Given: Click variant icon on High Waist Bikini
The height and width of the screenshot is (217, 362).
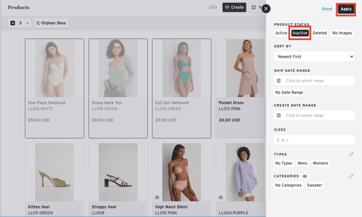Looking at the screenshot, I should tap(157, 198).
